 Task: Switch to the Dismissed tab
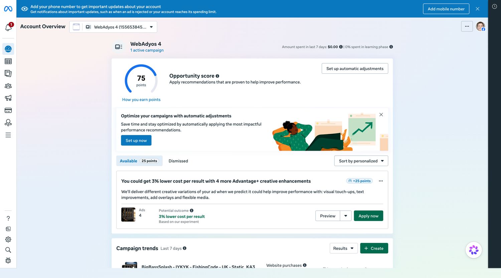coord(178,161)
